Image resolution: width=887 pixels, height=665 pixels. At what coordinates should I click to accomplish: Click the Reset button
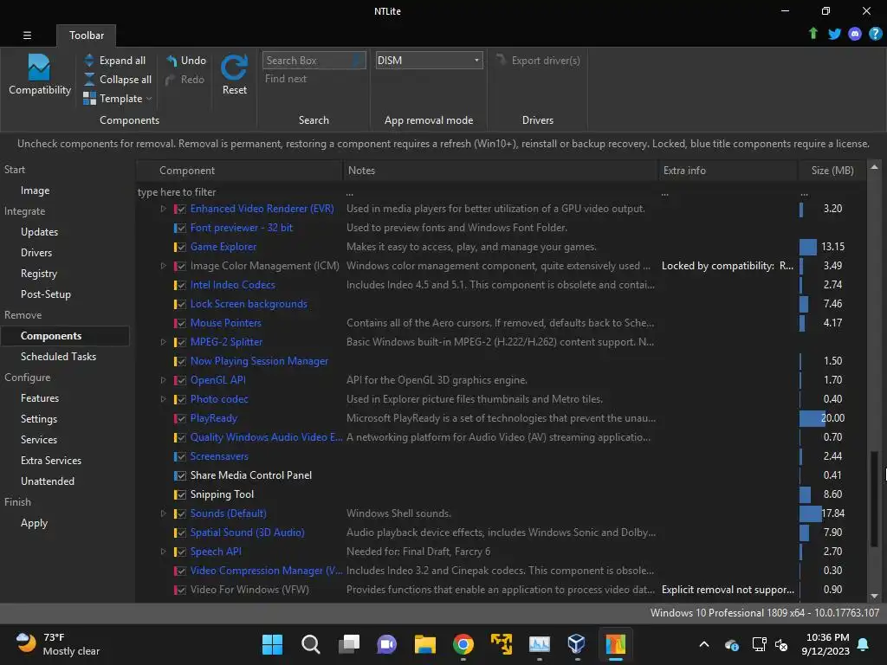click(x=234, y=74)
